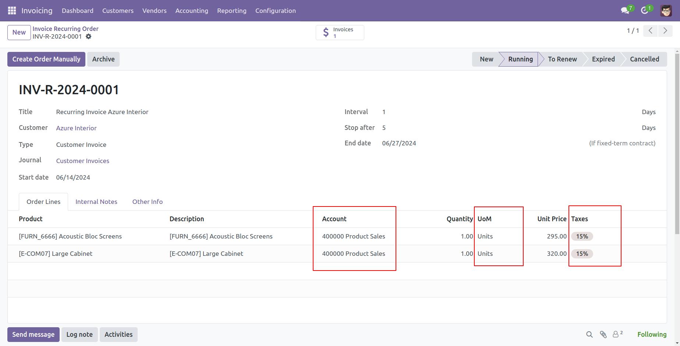The image size is (680, 346).
Task: Sort by the Description column header
Action: click(187, 219)
